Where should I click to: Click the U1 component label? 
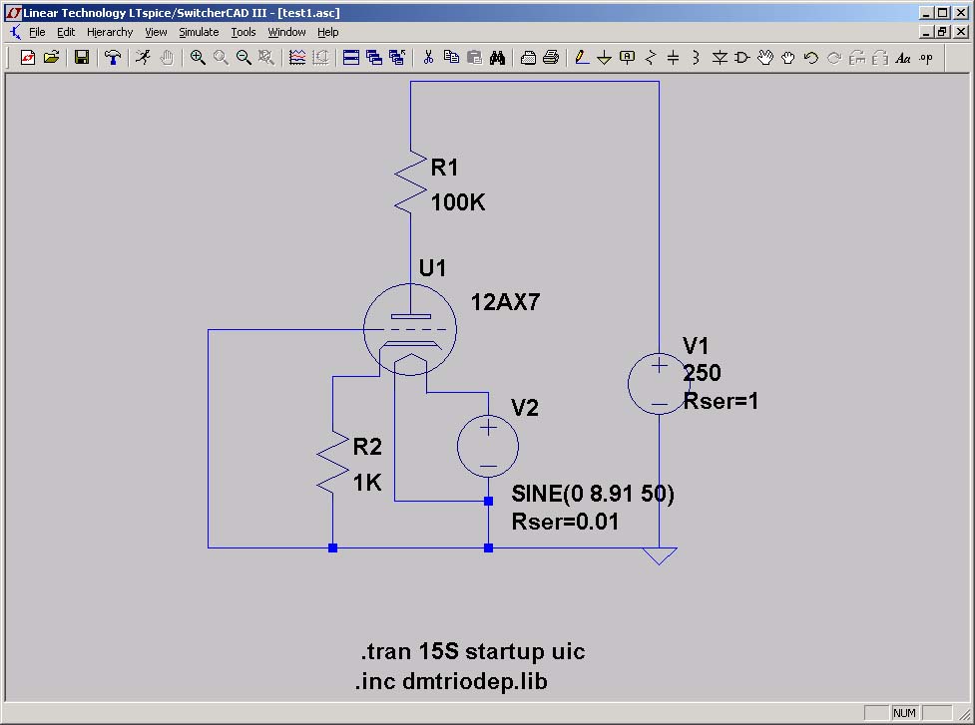click(432, 267)
